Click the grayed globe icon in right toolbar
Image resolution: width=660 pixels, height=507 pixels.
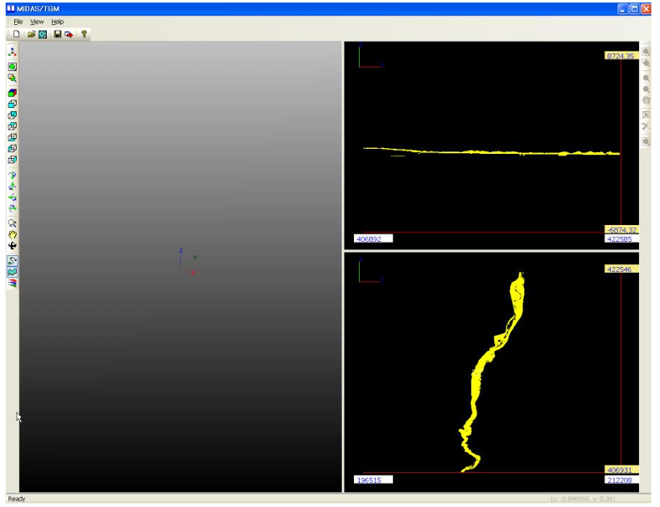[646, 100]
